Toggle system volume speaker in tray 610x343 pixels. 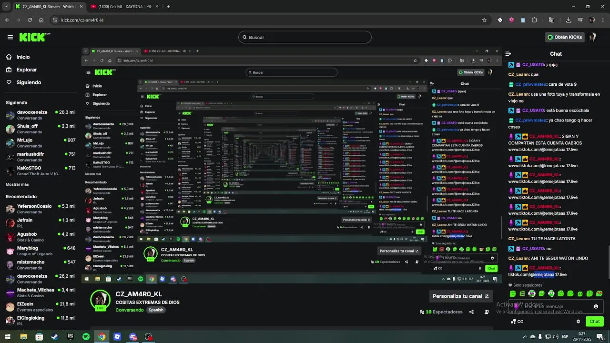tap(555, 337)
